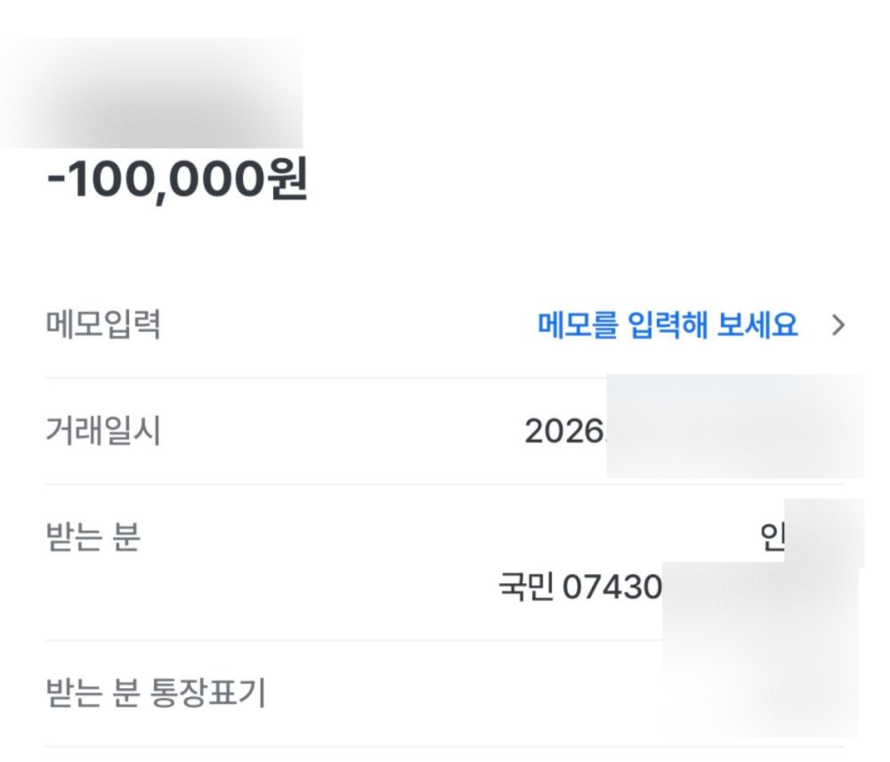Click the minus sign before the amount
The image size is (890, 762).
pos(56,182)
